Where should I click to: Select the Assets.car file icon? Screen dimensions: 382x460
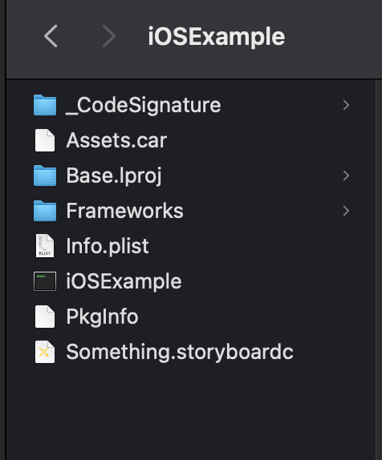(x=45, y=140)
